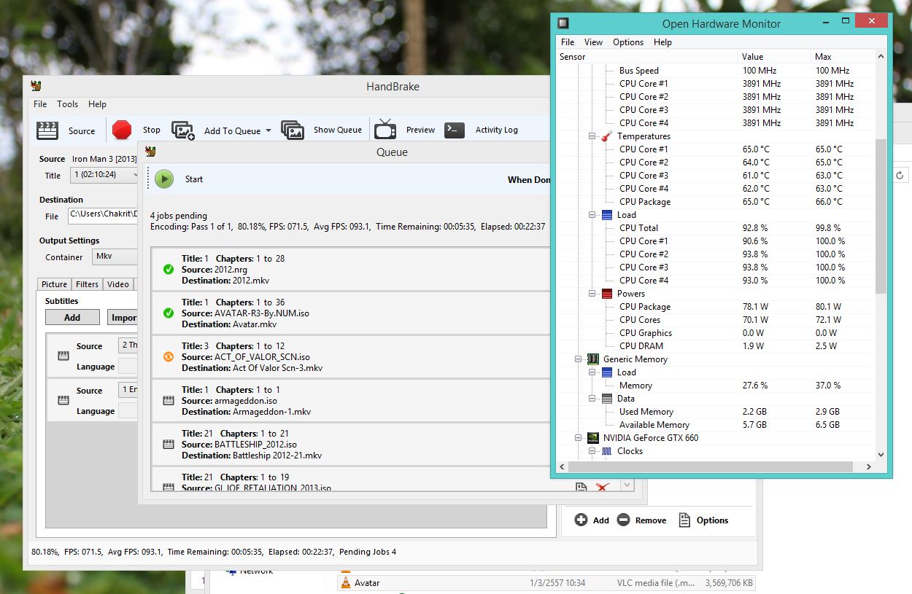Click the film icon of Armageddon-1.mkv job

pos(169,401)
